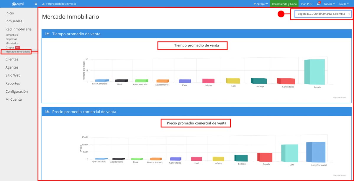Click bar chart icon in Tiempo promedio header
The image size is (354, 181).
[x=47, y=34]
